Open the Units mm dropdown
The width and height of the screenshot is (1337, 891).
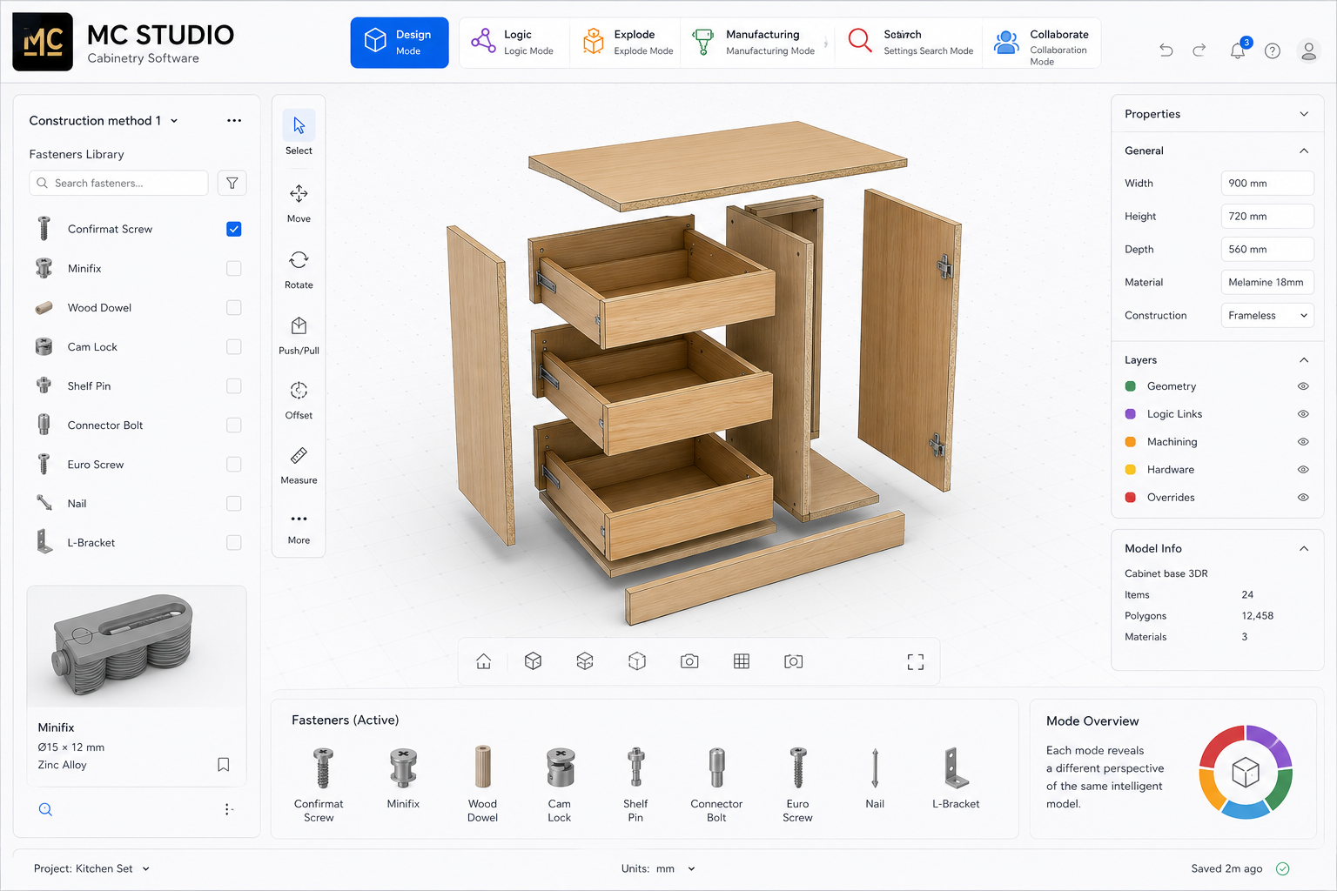tap(658, 868)
